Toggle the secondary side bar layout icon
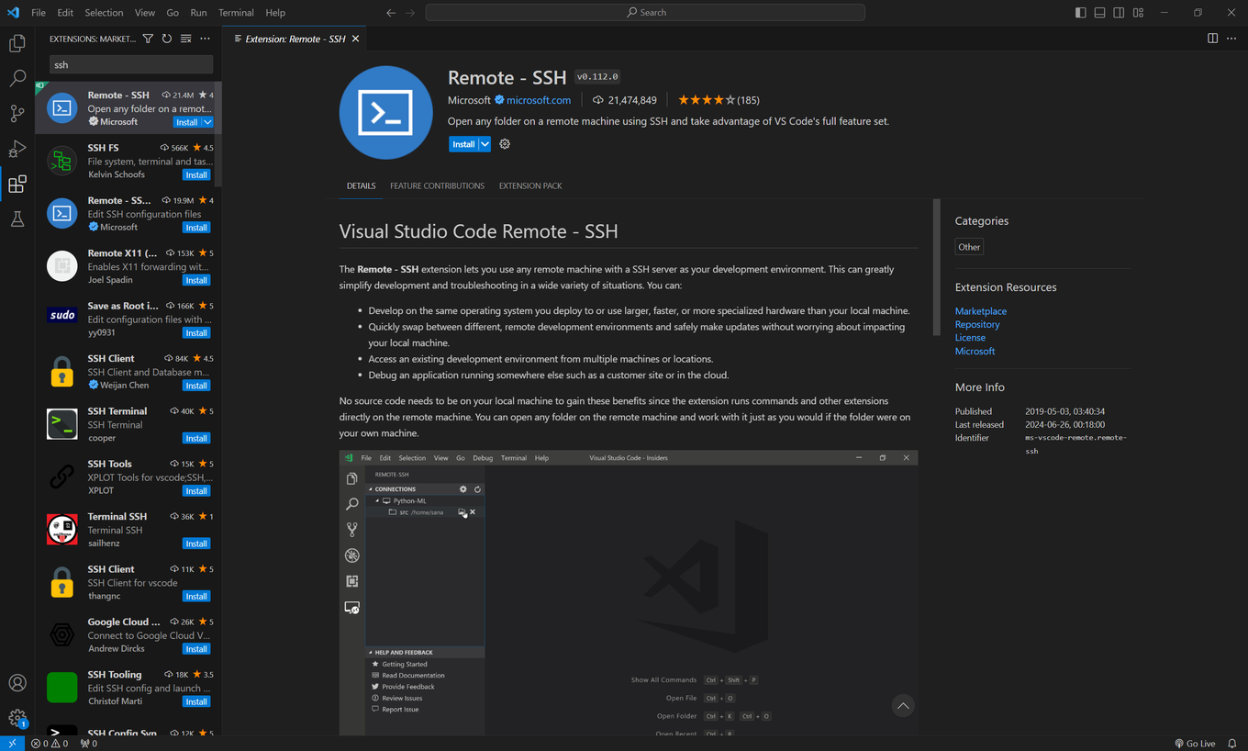The height and width of the screenshot is (751, 1248). [x=1119, y=13]
